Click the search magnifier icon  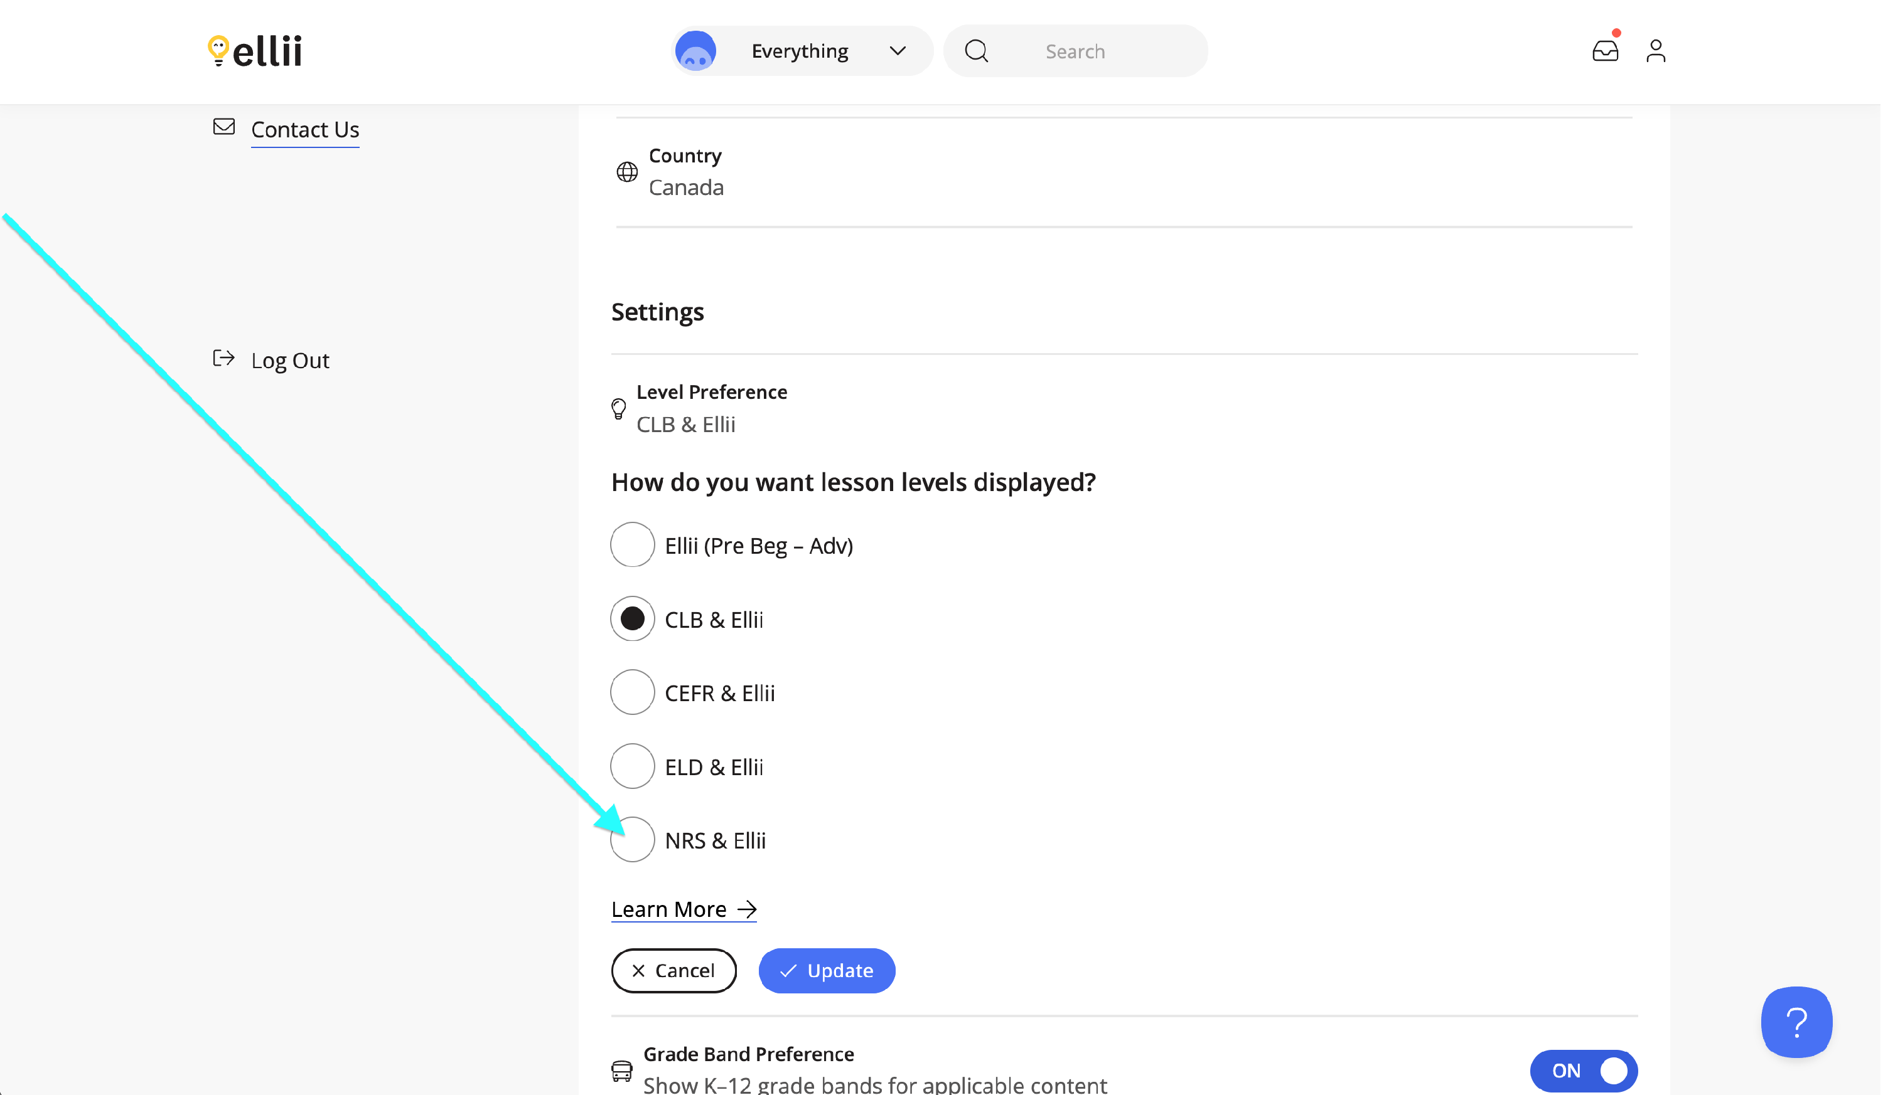click(x=977, y=51)
